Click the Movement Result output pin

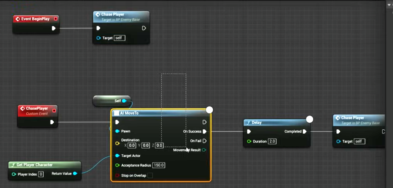204,150
